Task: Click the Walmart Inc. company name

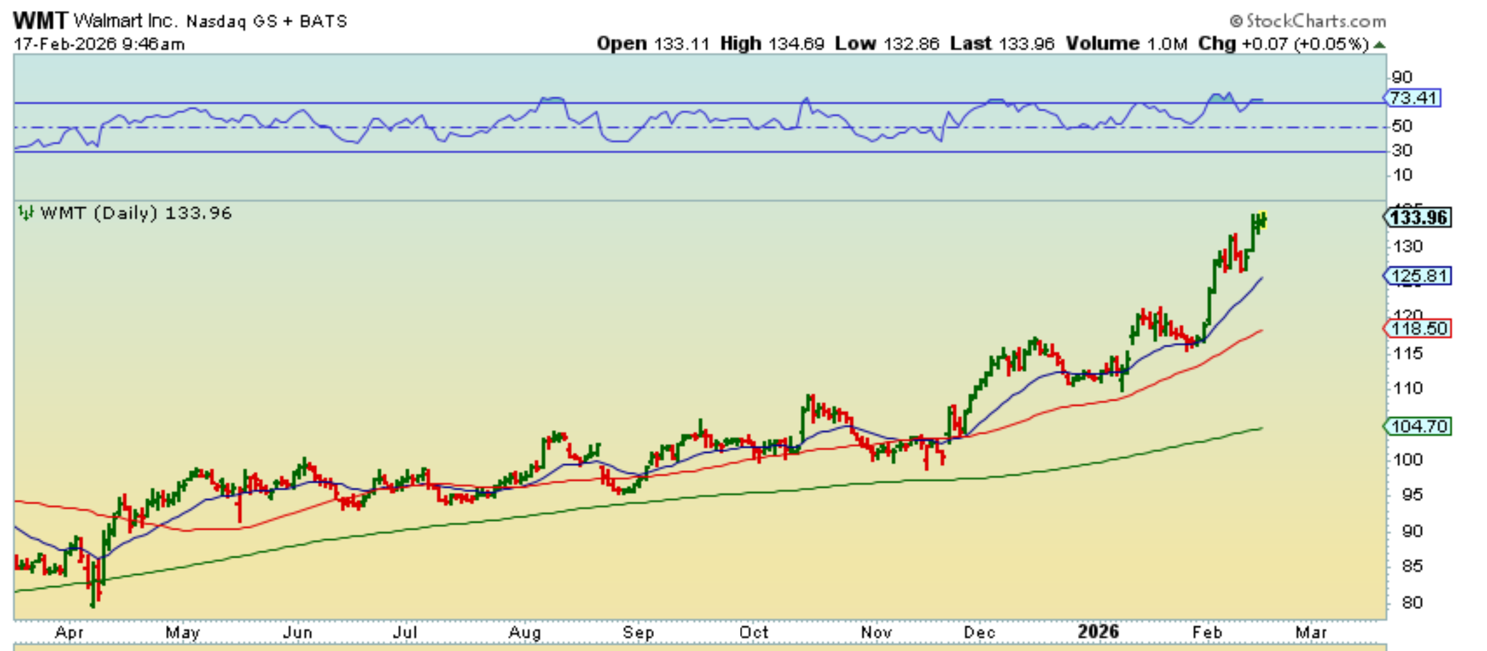Action: (125, 21)
